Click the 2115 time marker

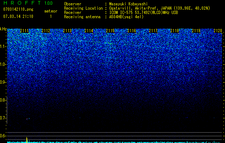point(110,31)
